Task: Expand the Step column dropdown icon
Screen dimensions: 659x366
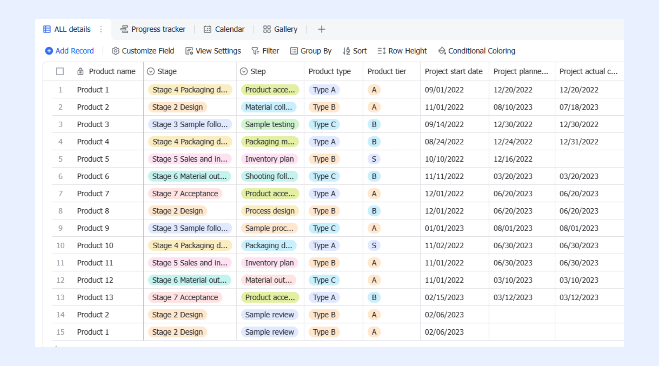Action: coord(244,71)
